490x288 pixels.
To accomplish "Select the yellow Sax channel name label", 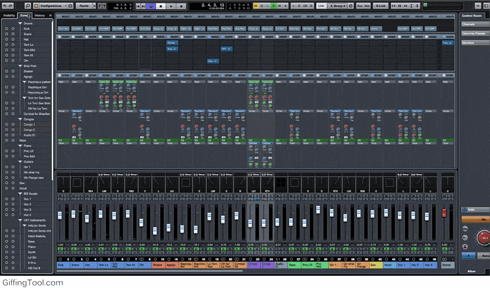I will [x=376, y=265].
